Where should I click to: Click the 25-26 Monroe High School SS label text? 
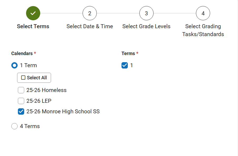(x=62, y=111)
